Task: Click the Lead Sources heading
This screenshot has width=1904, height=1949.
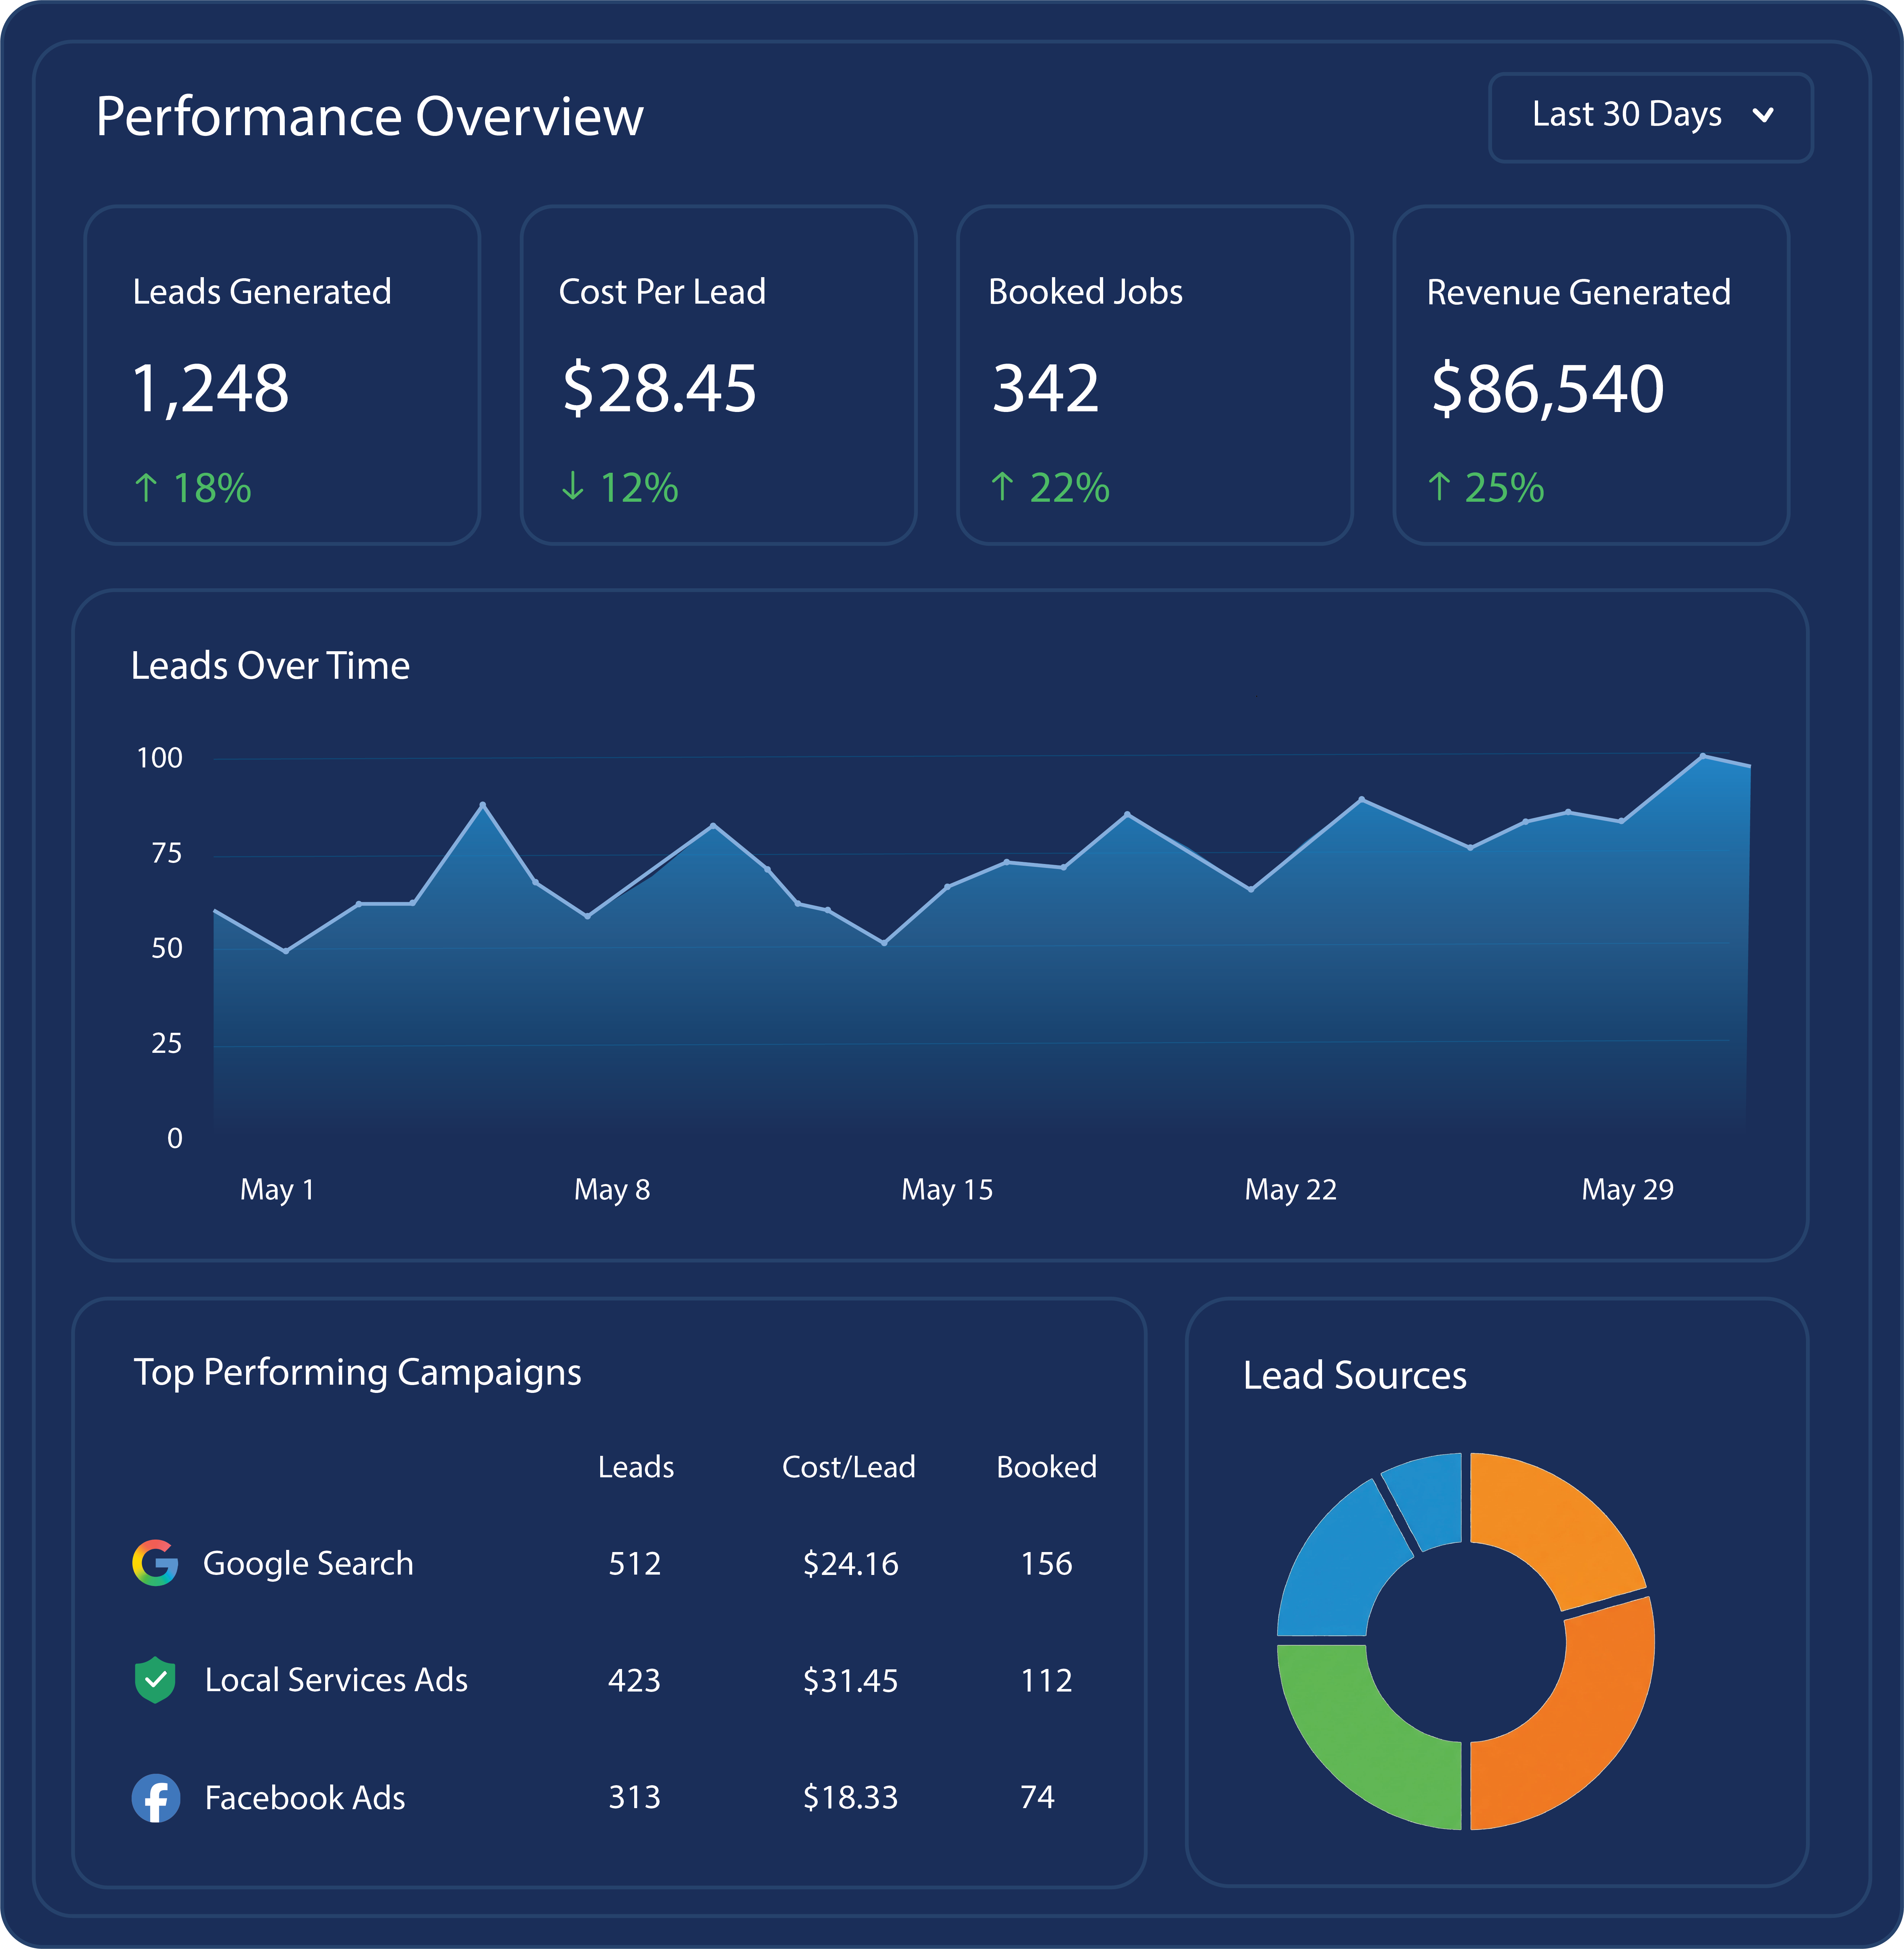Action: coord(1355,1376)
